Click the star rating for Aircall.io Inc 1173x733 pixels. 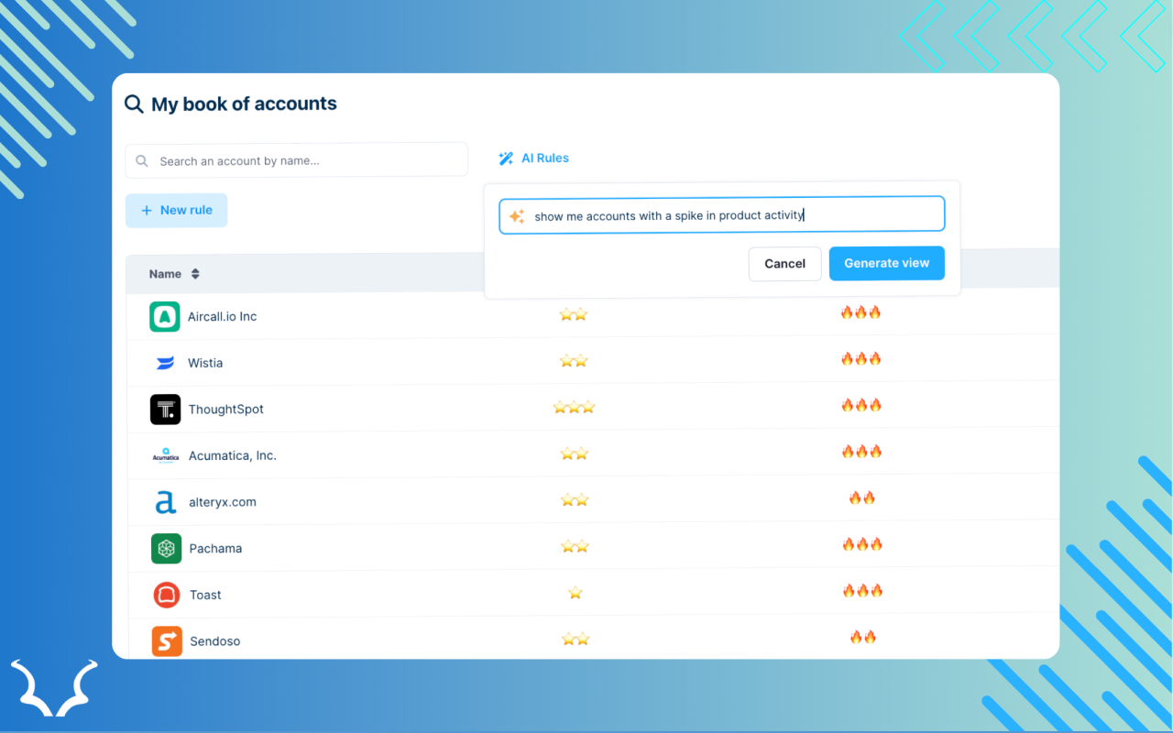(574, 315)
